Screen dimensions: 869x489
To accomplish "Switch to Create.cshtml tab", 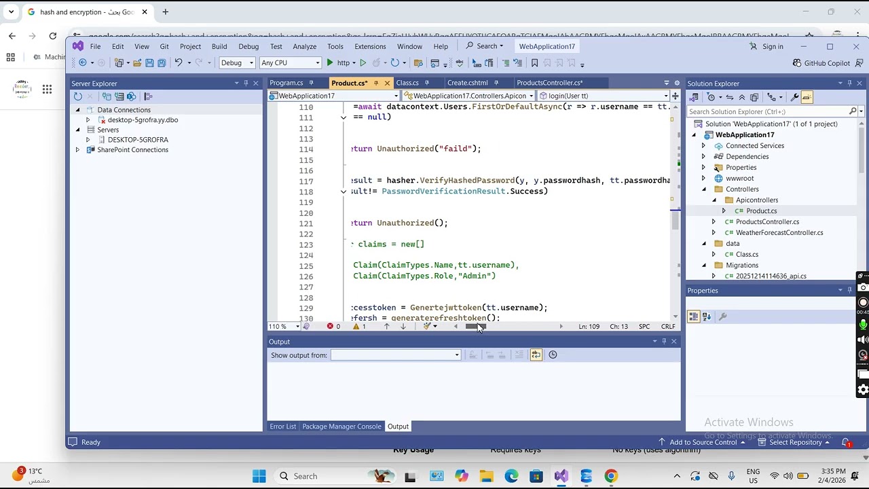I will click(x=468, y=83).
